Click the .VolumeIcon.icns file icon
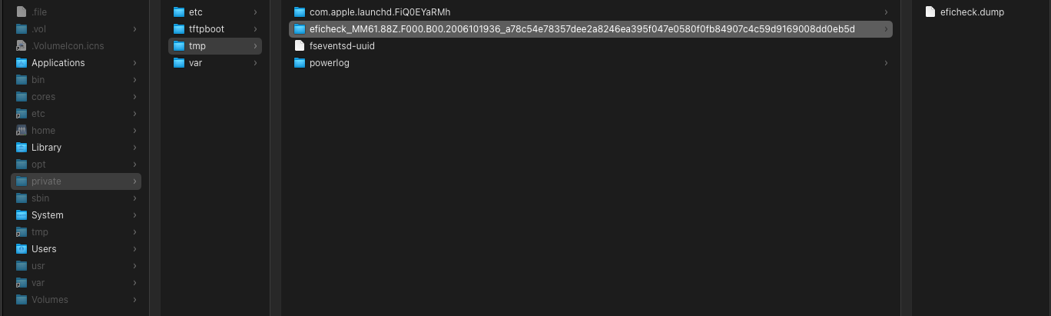This screenshot has width=1051, height=316. (x=22, y=46)
